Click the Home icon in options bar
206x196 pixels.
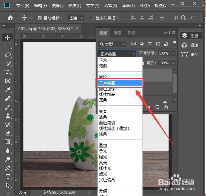click(10, 18)
